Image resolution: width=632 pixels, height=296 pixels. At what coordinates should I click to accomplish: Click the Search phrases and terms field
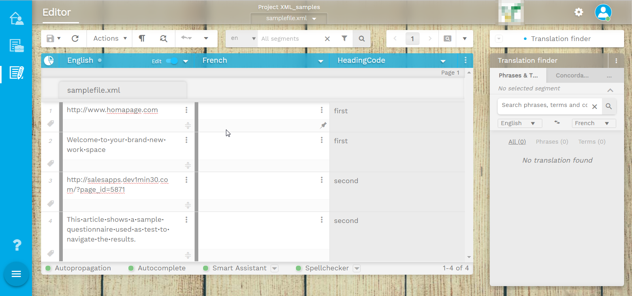click(544, 105)
